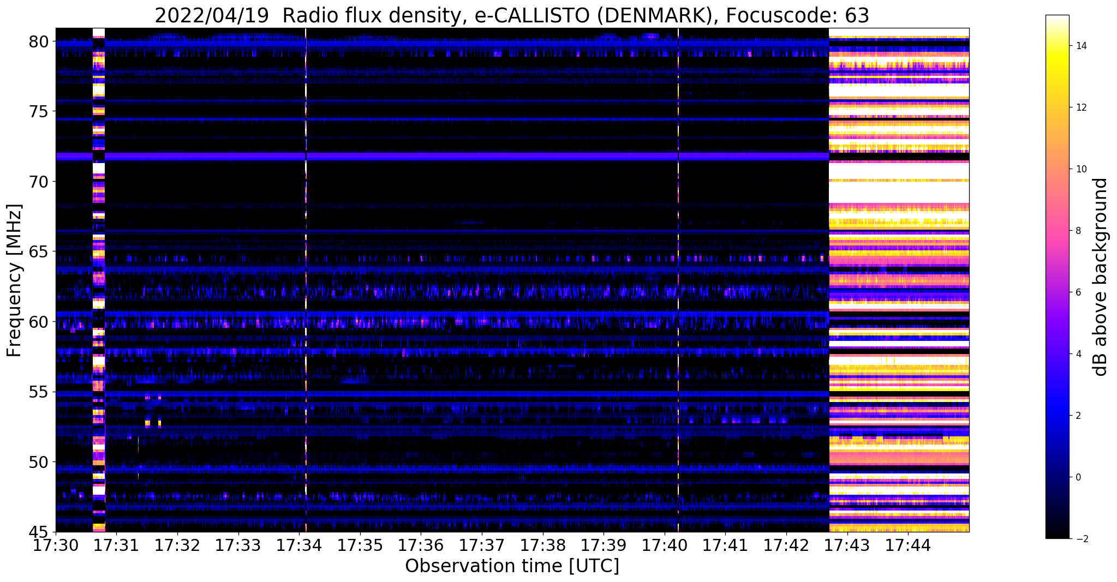Click the 70 MHz frequency tick label
The width and height of the screenshot is (1117, 582).
(39, 182)
